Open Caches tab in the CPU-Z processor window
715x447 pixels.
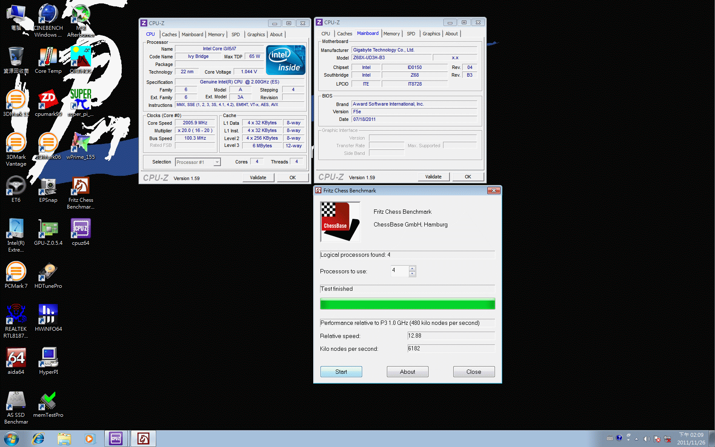pos(169,34)
